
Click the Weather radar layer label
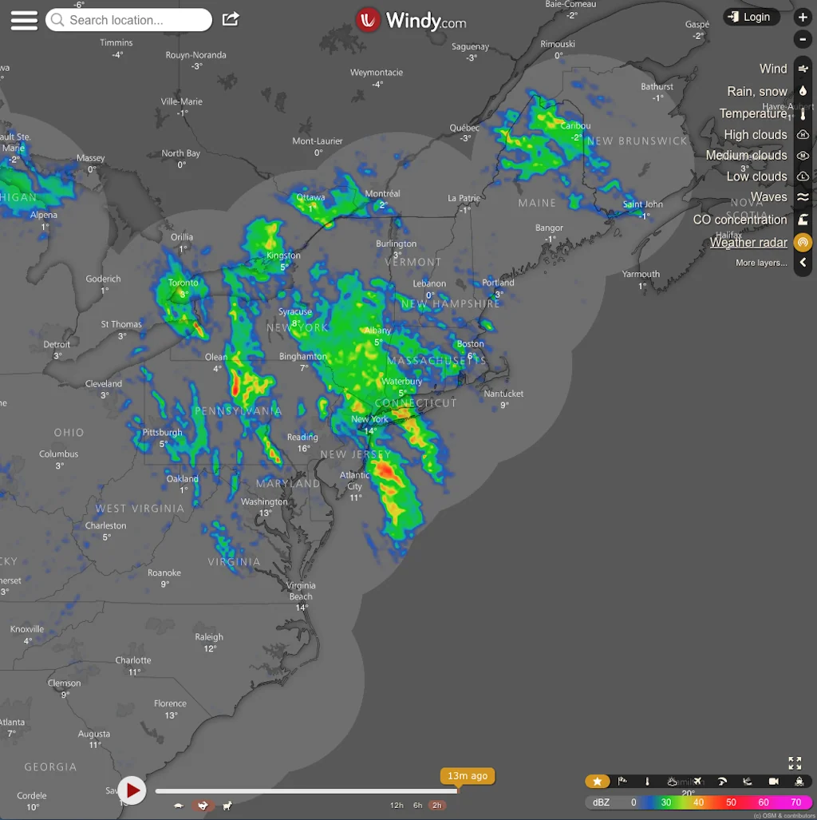tap(748, 243)
